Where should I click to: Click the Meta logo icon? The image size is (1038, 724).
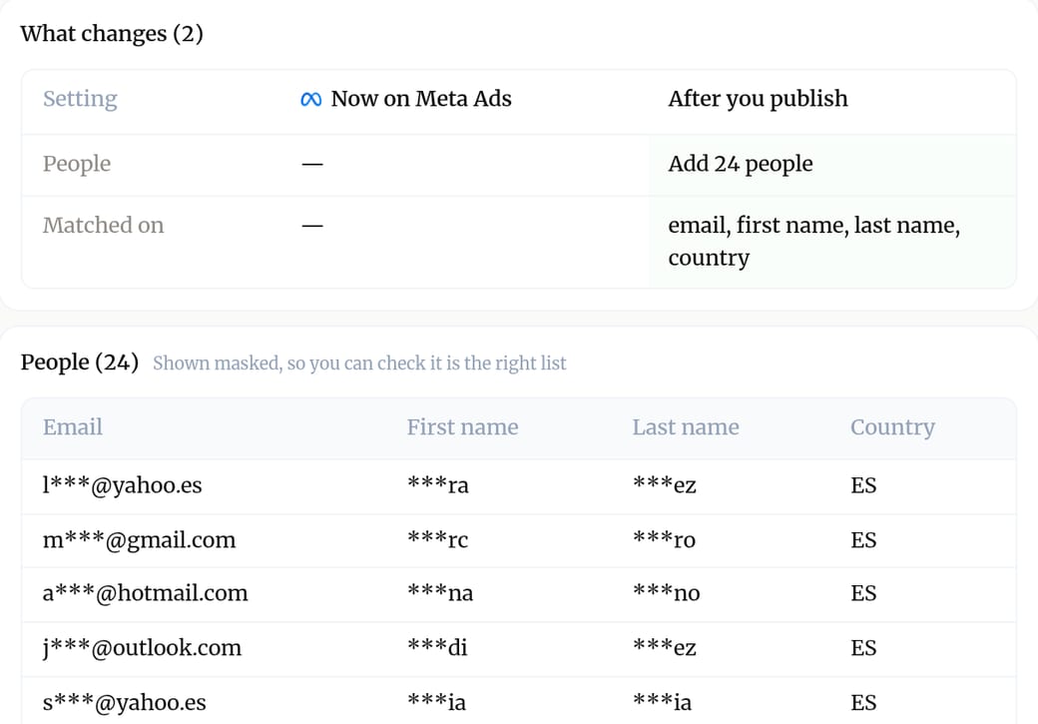click(311, 99)
